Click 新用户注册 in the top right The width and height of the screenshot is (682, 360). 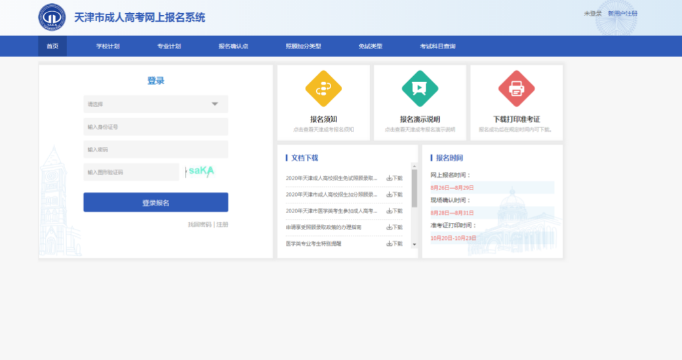coord(622,14)
